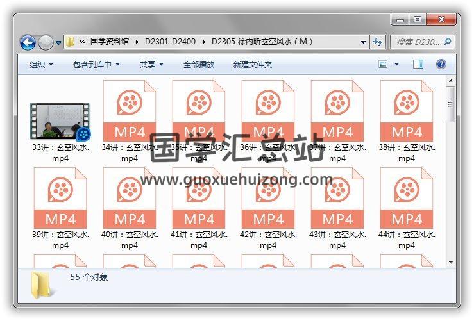This screenshot has height=321, width=474.
Task: Expand the change view options arrow
Action: (x=396, y=65)
